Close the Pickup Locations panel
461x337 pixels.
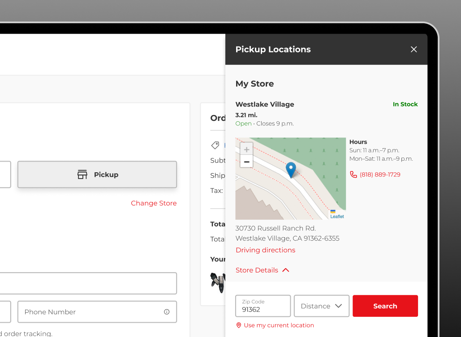click(414, 49)
